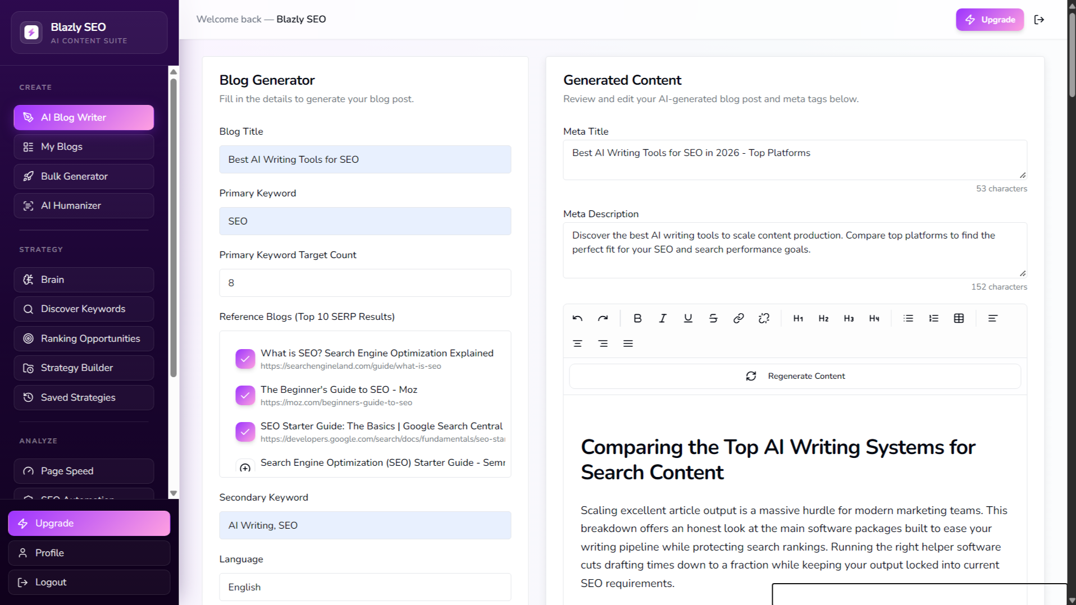Image resolution: width=1076 pixels, height=605 pixels.
Task: Insert a table into the content
Action: point(959,318)
